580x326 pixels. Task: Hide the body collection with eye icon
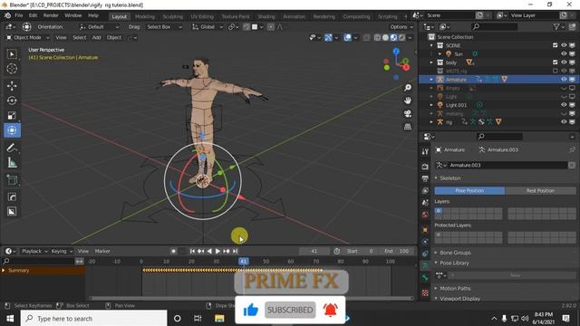pyautogui.click(x=564, y=62)
